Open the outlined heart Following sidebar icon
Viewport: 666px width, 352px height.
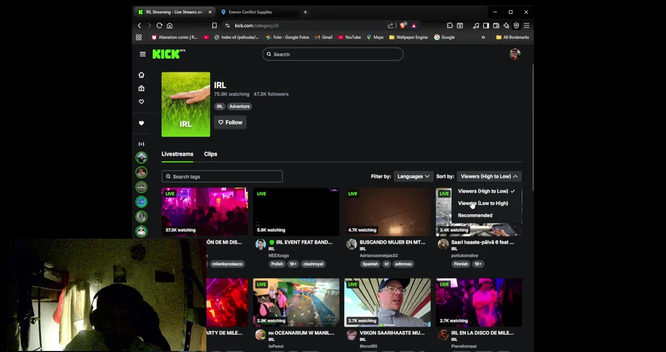pyautogui.click(x=141, y=102)
